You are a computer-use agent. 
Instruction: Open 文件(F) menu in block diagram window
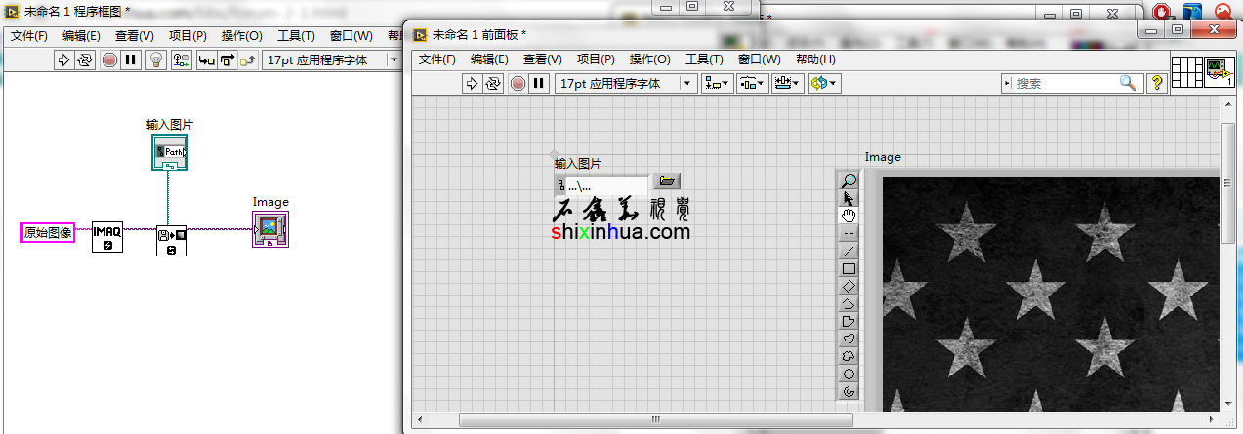pyautogui.click(x=29, y=36)
